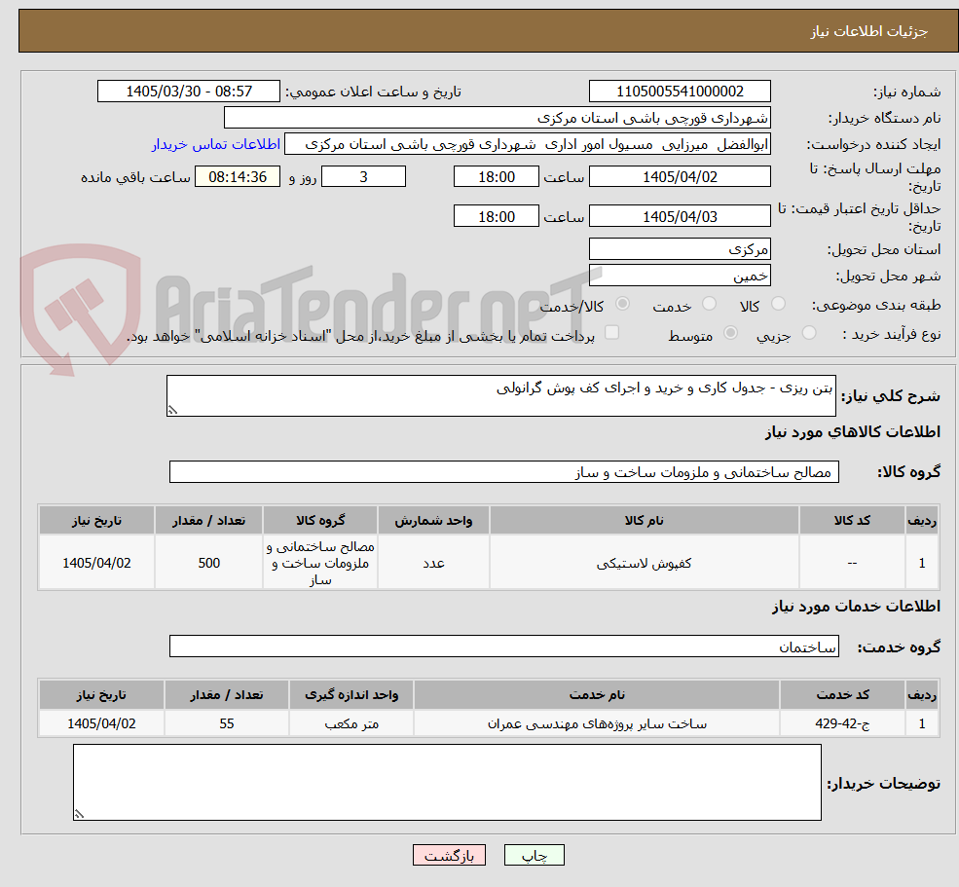
Task: Click the goods unit cell عدد
Action: click(x=433, y=563)
